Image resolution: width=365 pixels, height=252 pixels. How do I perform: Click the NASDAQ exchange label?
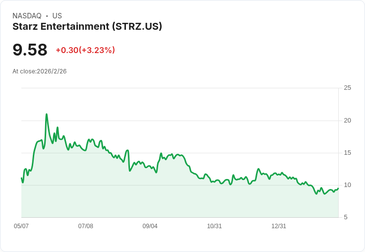pyautogui.click(x=27, y=16)
